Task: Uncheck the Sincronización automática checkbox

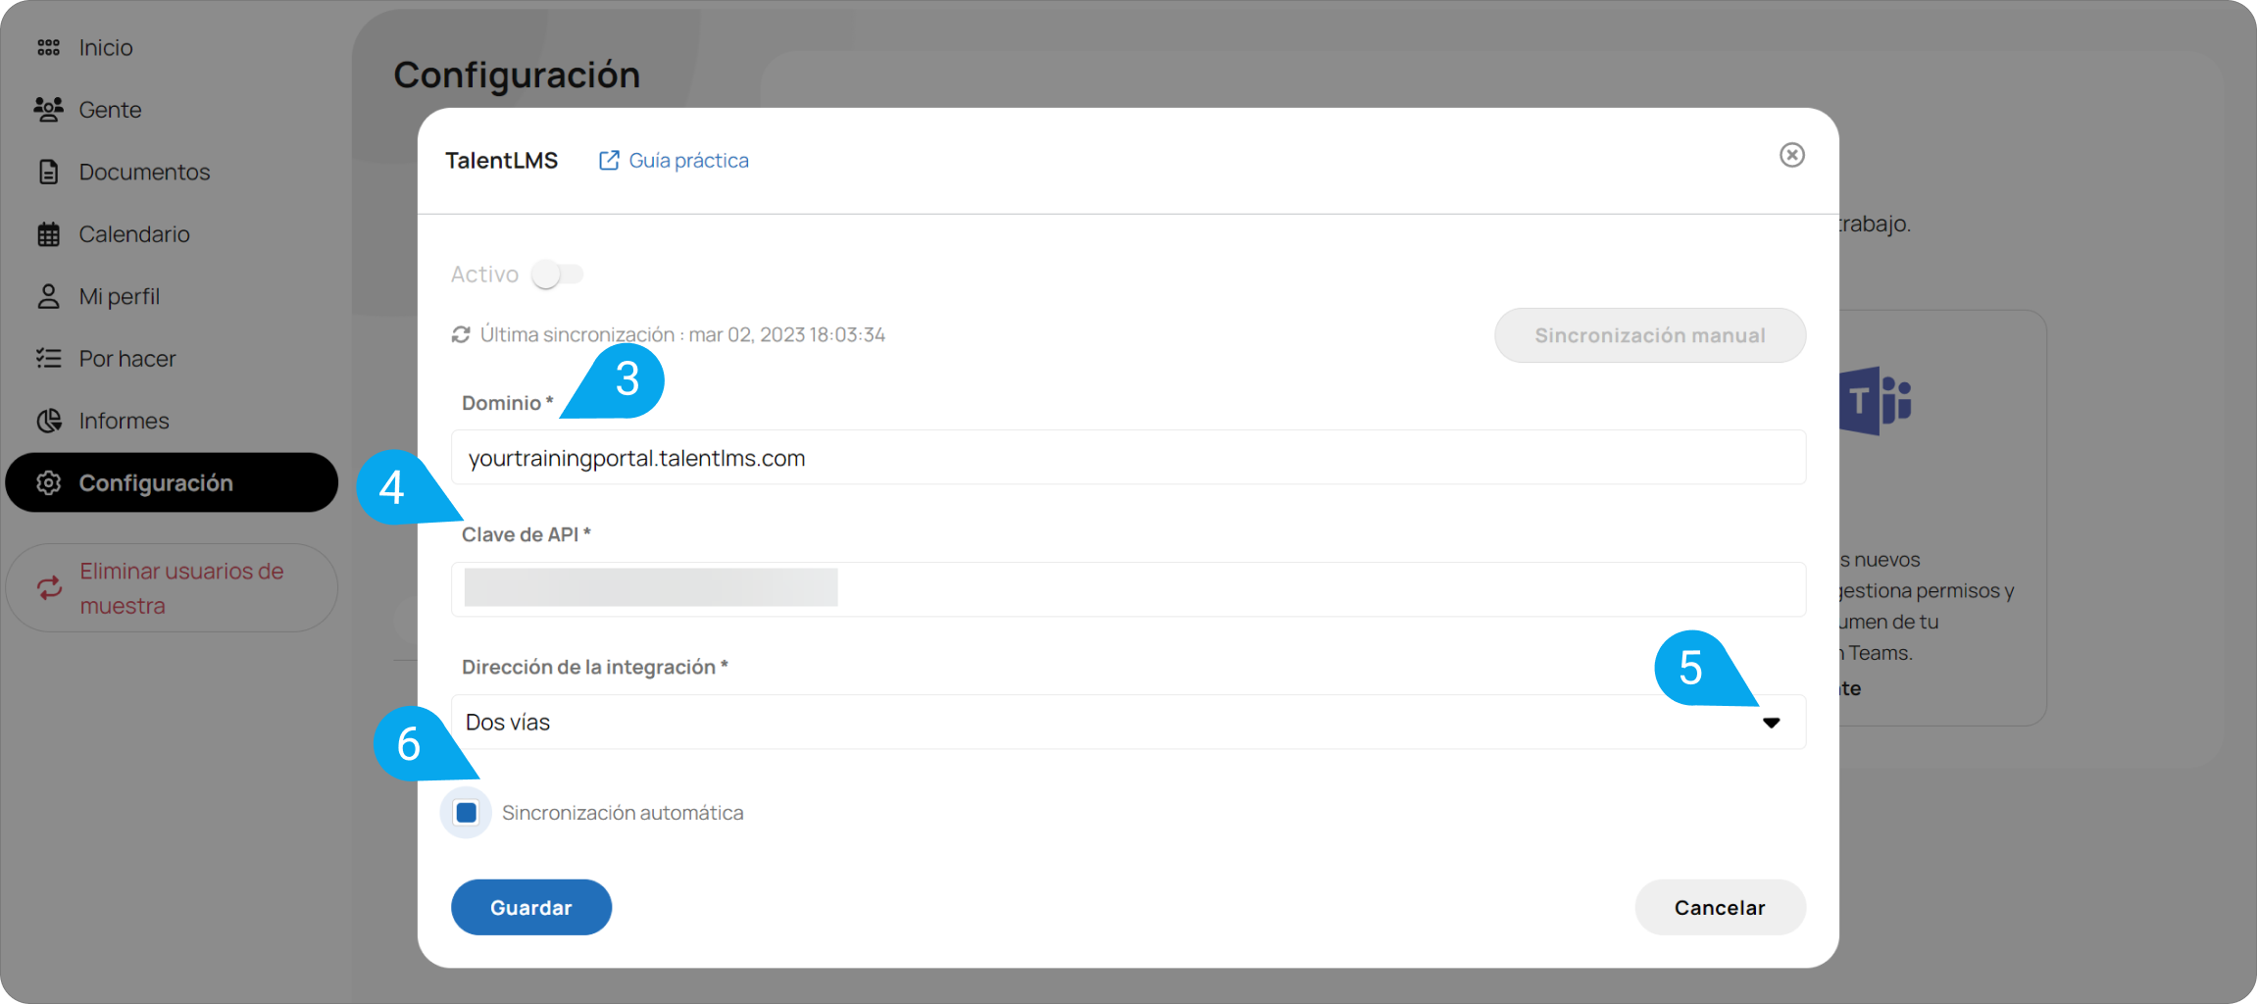Action: pyautogui.click(x=467, y=812)
